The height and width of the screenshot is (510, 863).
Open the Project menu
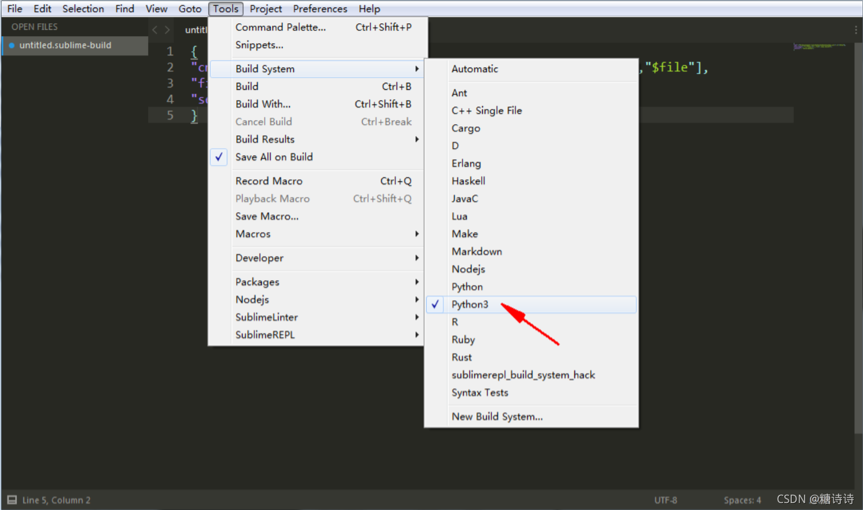(266, 9)
